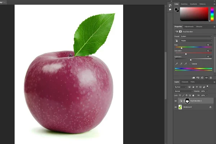Click the reset adjustment defaults icon
Viewport: 216px width, 144px height.
point(202,77)
